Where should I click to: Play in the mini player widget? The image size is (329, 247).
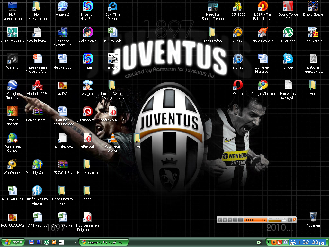pos(220,220)
